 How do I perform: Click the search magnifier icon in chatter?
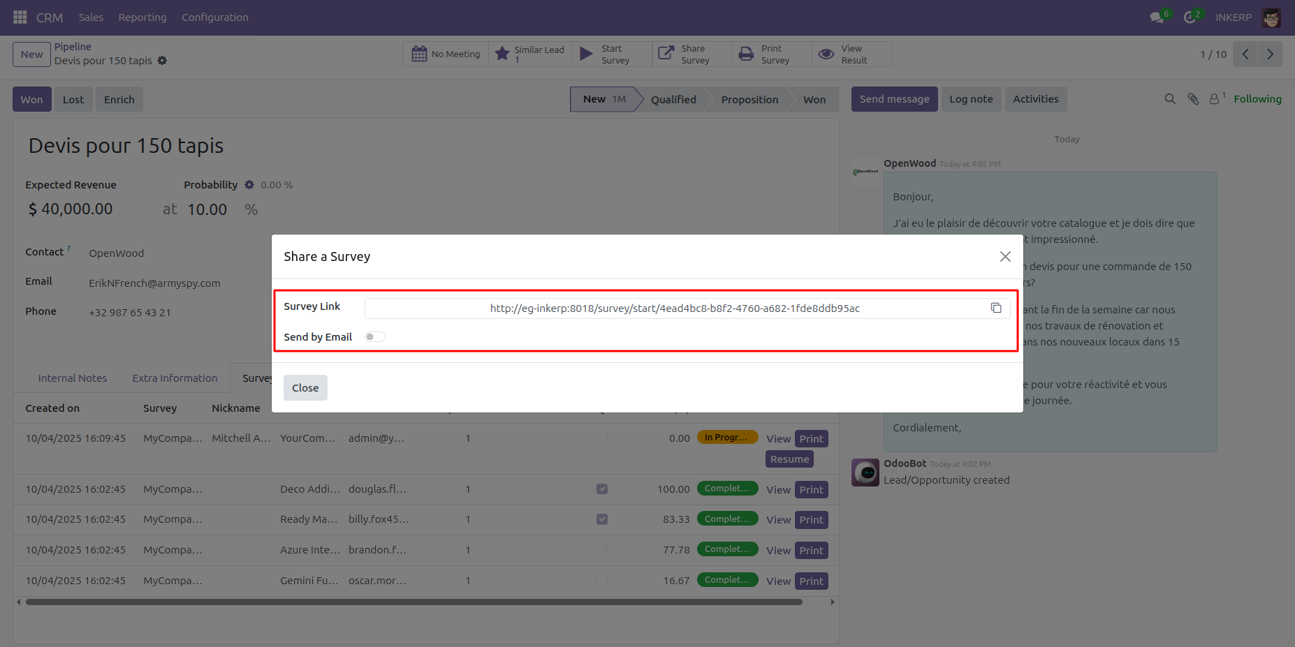(x=1170, y=99)
